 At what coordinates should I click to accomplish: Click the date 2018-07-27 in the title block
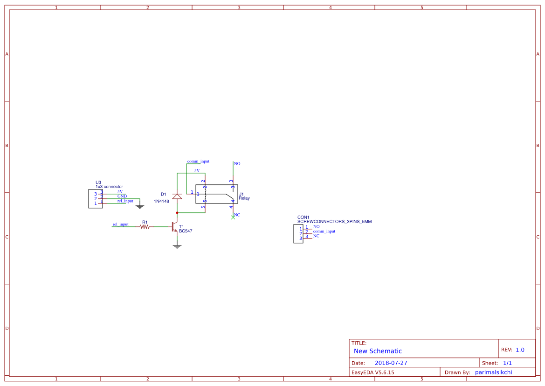(x=391, y=362)
